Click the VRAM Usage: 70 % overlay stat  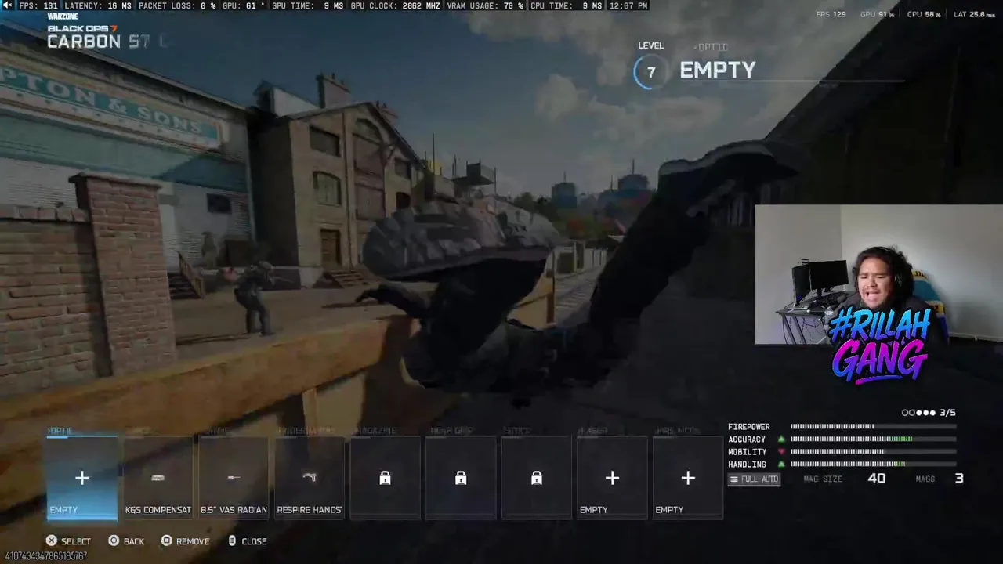tap(485, 5)
